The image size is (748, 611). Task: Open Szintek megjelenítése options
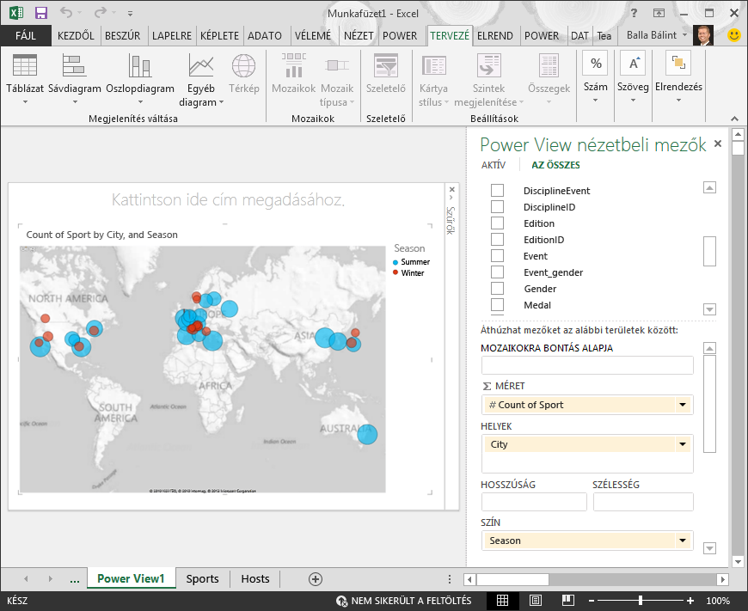[488, 80]
